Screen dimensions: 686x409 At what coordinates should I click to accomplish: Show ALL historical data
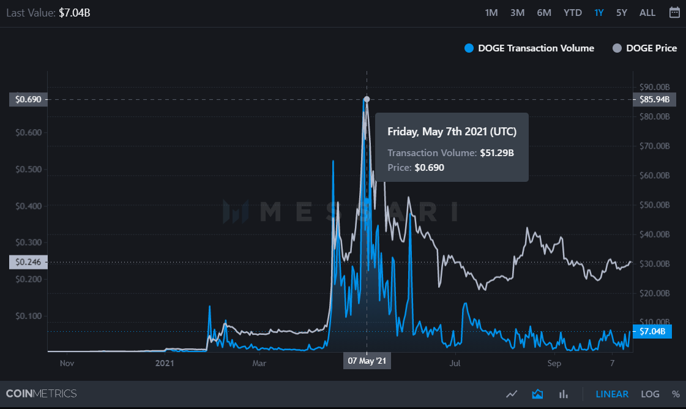647,13
